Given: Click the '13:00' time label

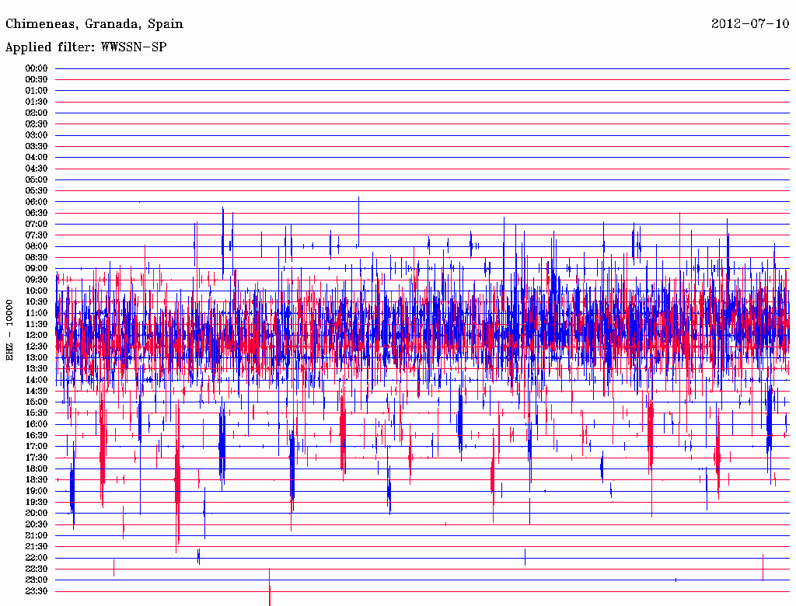Looking at the screenshot, I should pyautogui.click(x=36, y=358).
